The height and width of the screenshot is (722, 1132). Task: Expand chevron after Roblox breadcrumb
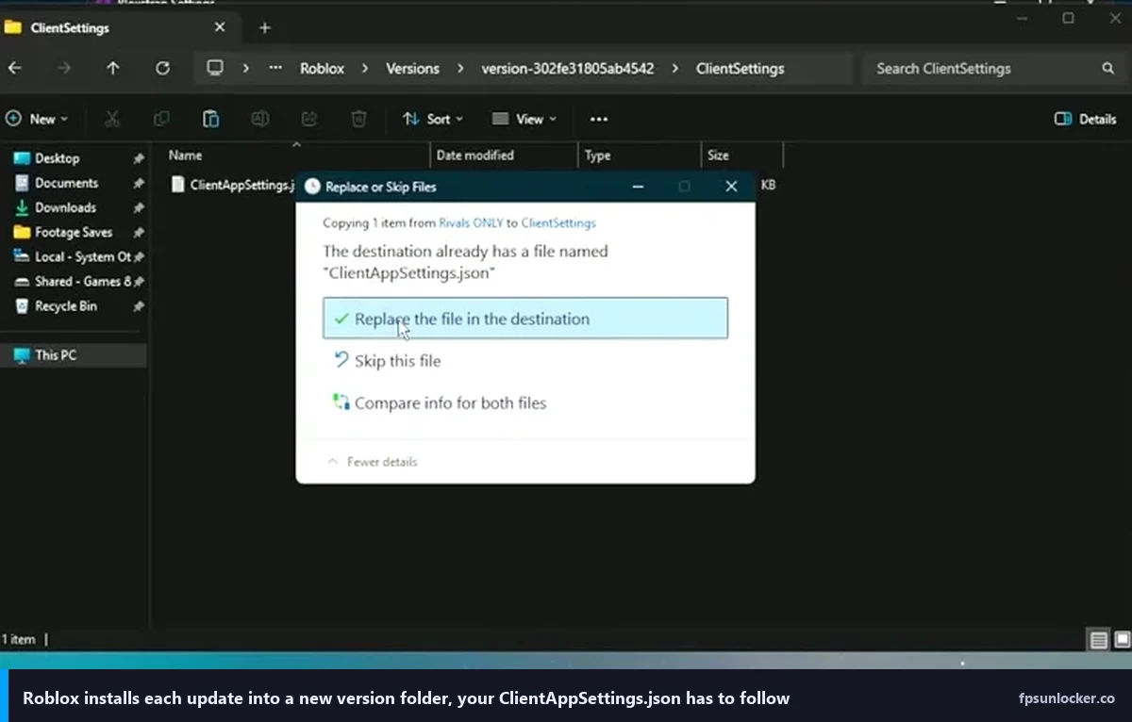coord(366,68)
